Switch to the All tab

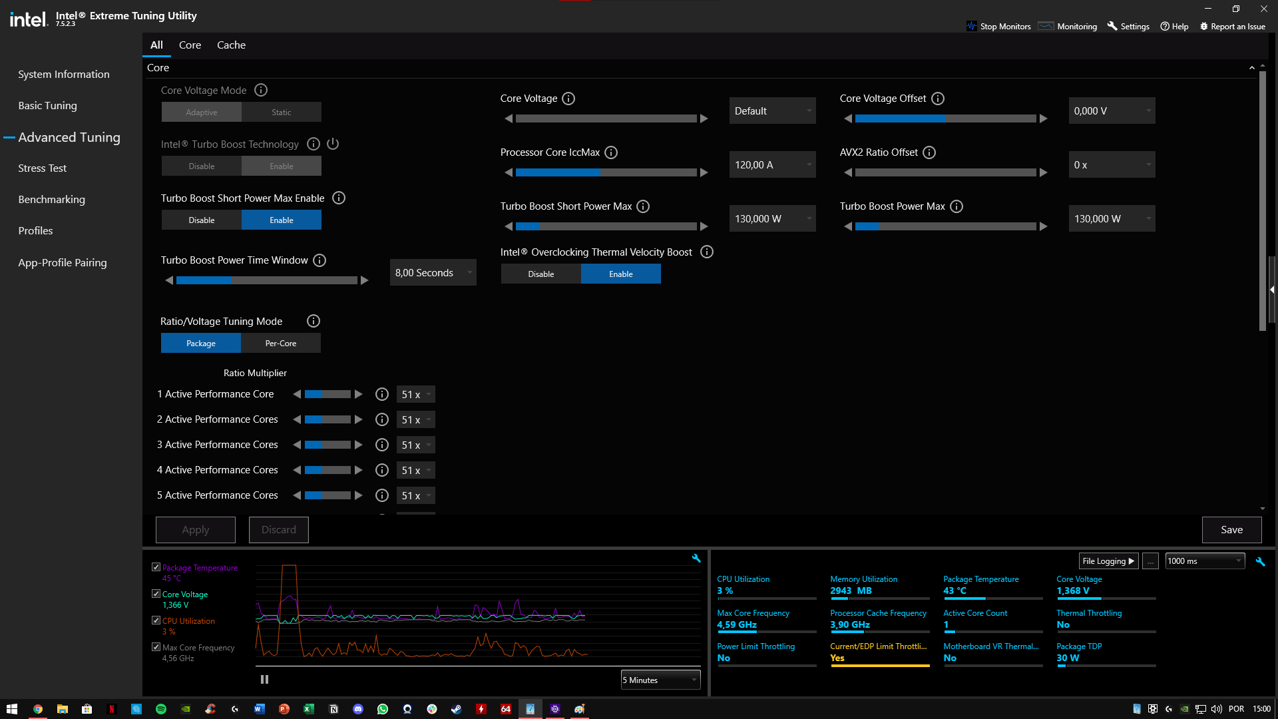[x=156, y=45]
